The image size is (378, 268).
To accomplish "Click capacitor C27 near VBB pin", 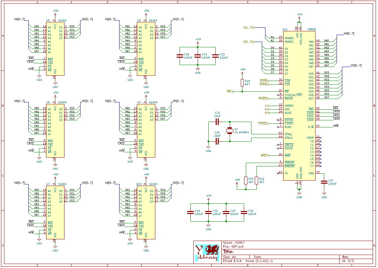I will [324, 182].
